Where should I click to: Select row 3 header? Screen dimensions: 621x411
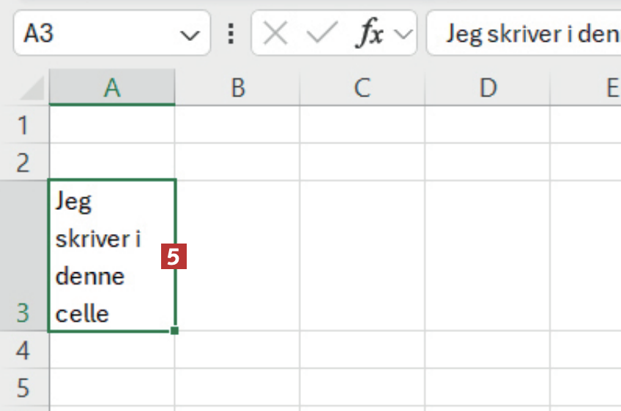(x=23, y=256)
